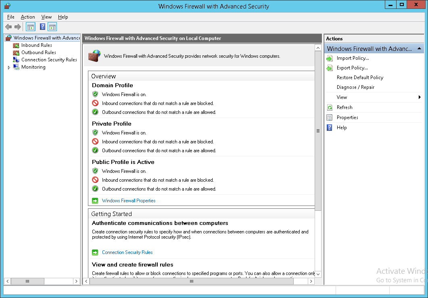
Task: Select Windows Firewall with Advanced Security root node
Action: [46, 38]
